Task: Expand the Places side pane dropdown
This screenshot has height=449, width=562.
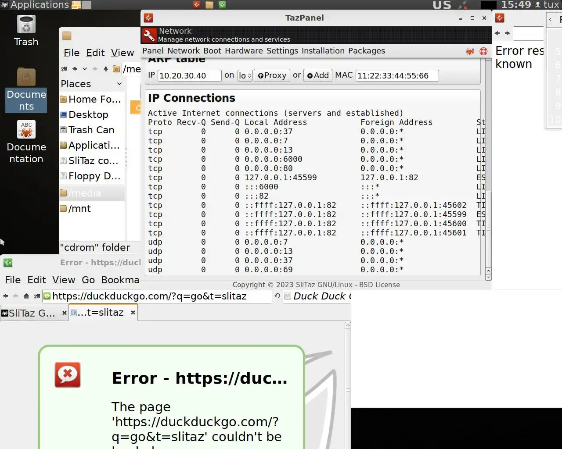Action: [119, 84]
